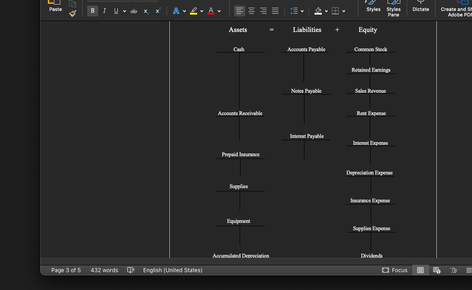472x290 pixels.
Task: Open Borders dropdown arrow
Action: [x=344, y=11]
